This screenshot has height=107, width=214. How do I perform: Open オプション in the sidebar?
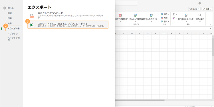pos(13,34)
